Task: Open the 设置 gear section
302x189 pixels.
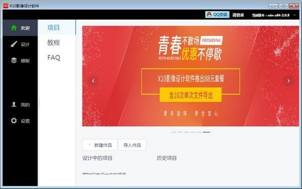Action: coord(20,121)
